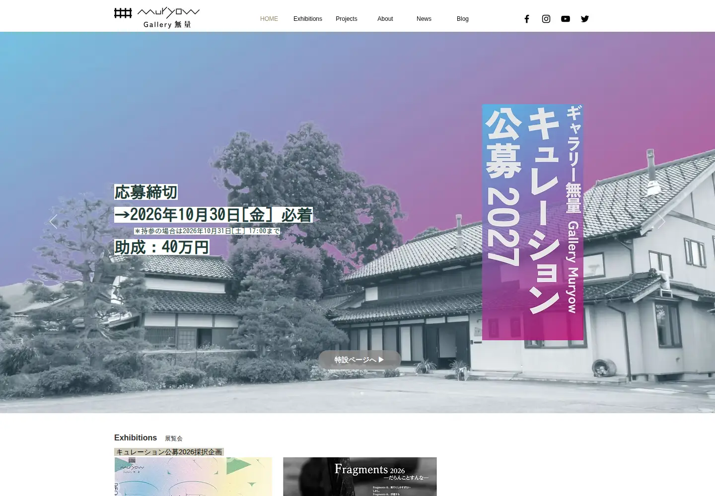Advance slideshow with the right arrow
Viewport: 715px width, 496px height.
pyautogui.click(x=661, y=222)
